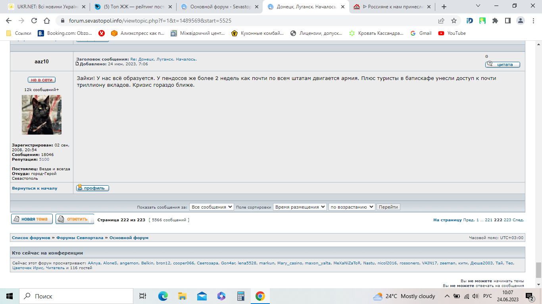The image size is (542, 304).
Task: Expand the Все сообщения dropdown
Action: (x=211, y=207)
